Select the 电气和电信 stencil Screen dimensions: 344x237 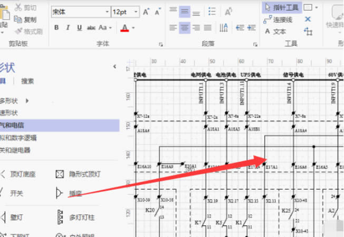(x=16, y=125)
